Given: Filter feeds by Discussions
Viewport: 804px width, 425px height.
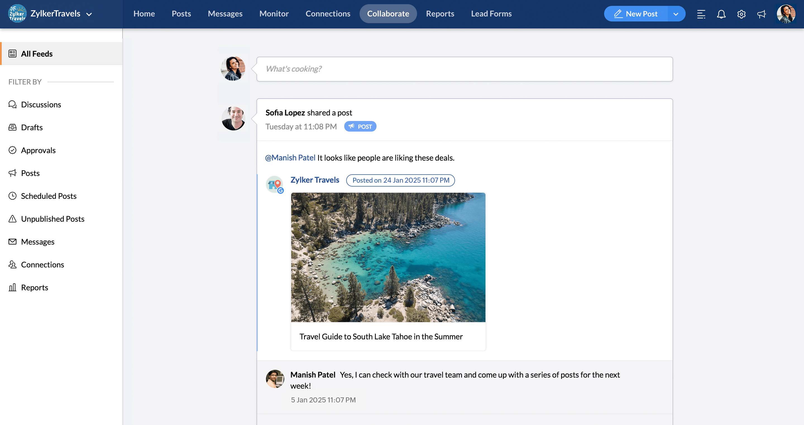Looking at the screenshot, I should click(x=41, y=105).
